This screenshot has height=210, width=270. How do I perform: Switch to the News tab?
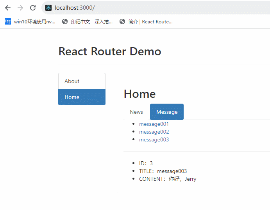pyautogui.click(x=136, y=112)
